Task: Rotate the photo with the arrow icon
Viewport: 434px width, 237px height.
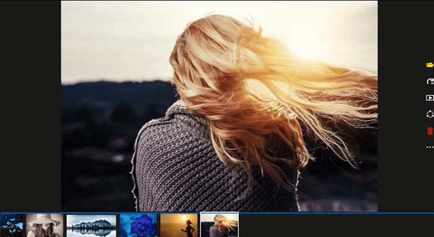Action: coord(430,81)
